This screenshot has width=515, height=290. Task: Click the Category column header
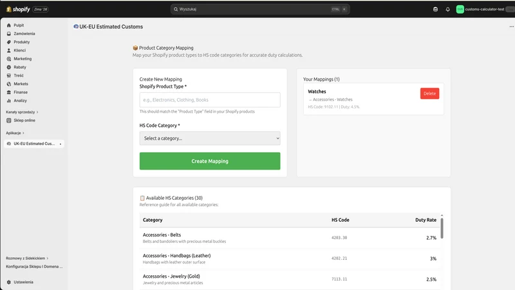click(153, 220)
